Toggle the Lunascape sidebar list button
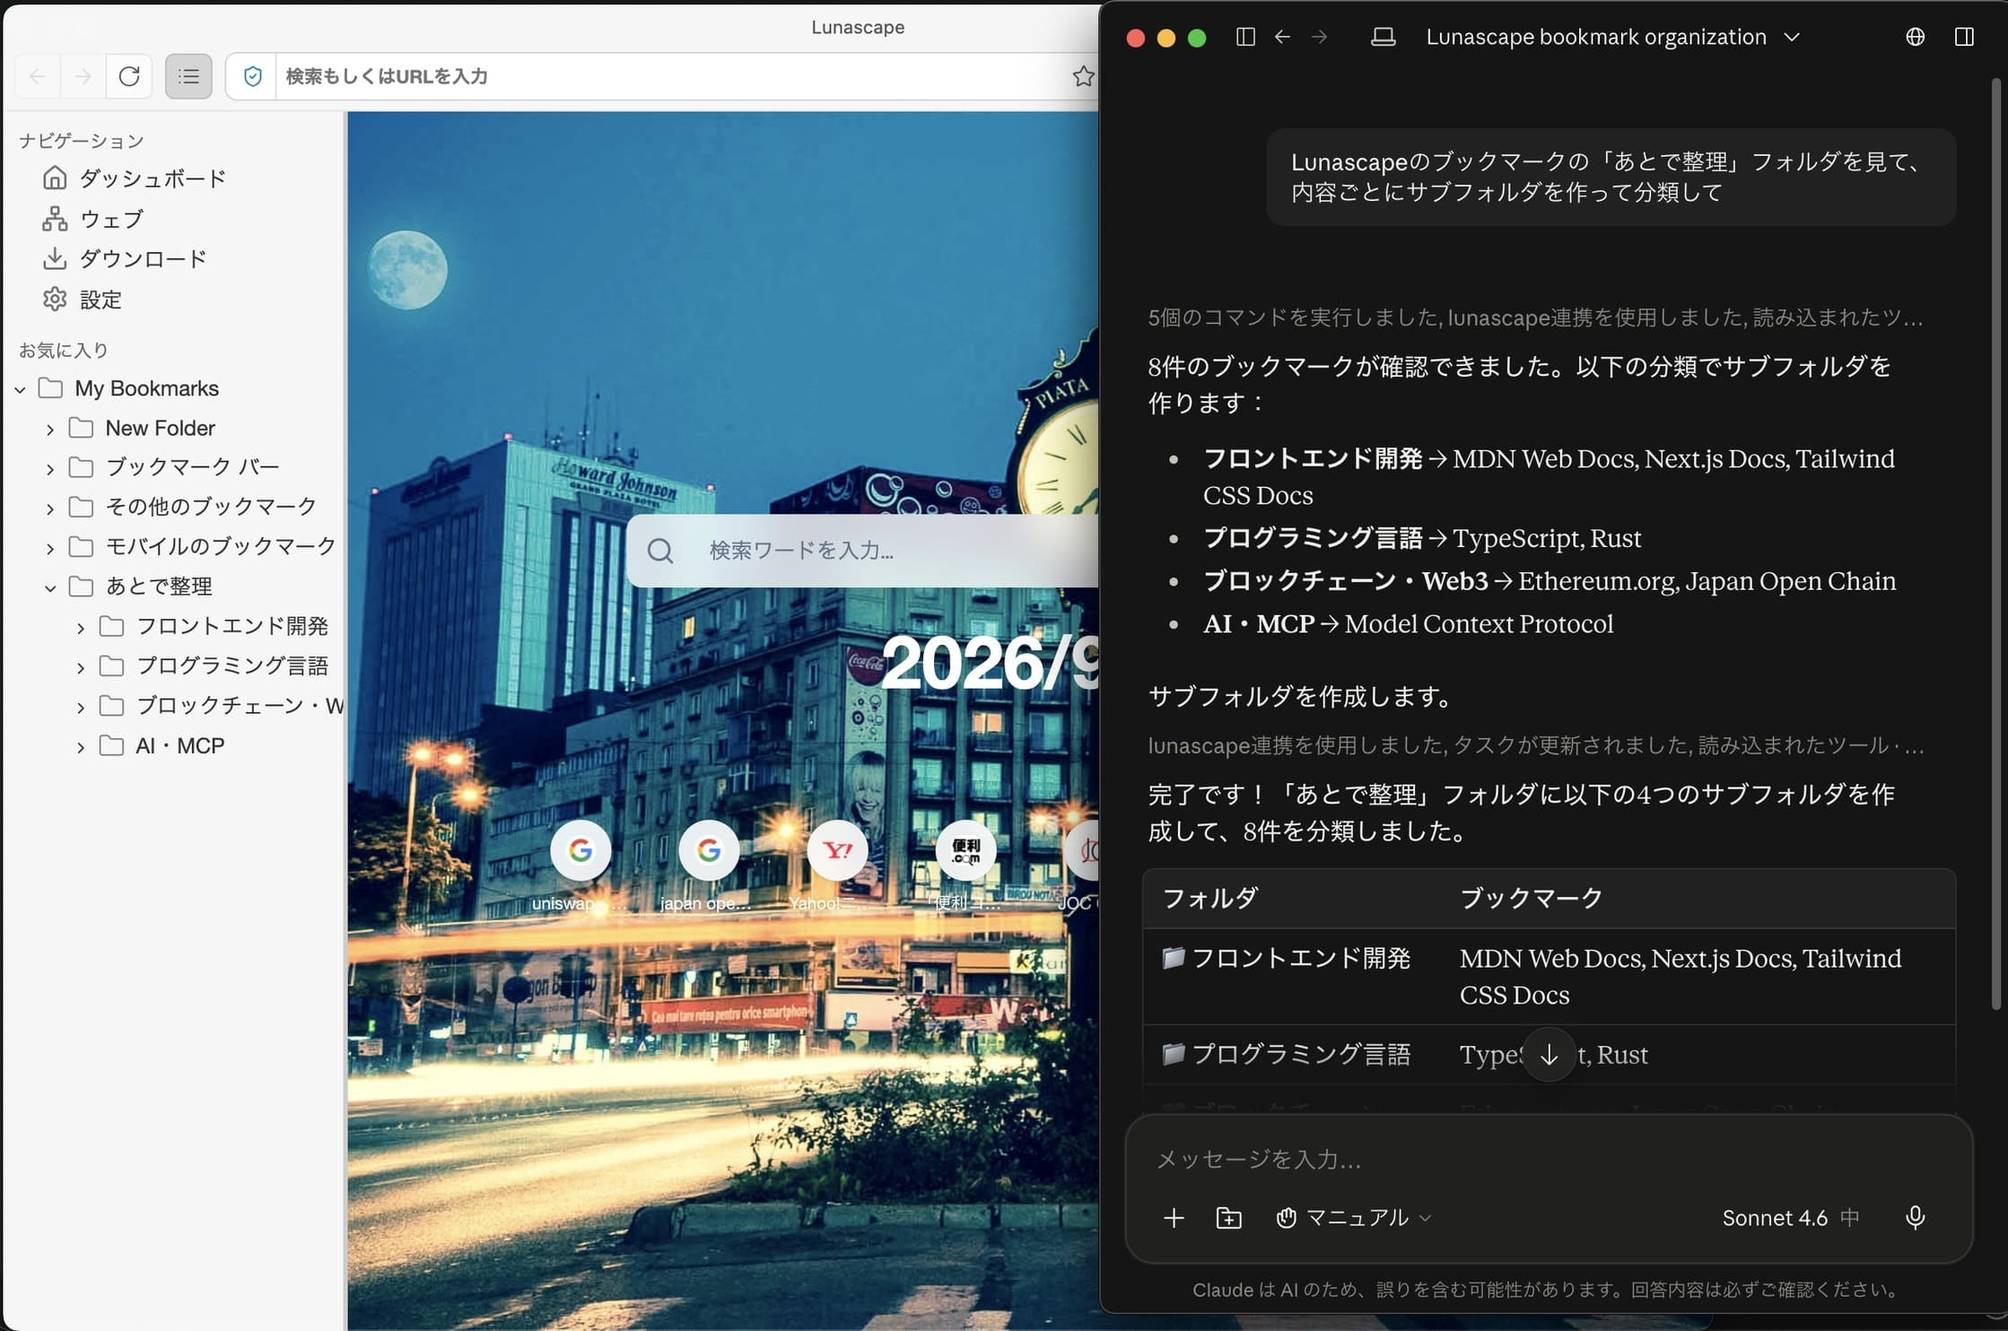 coord(188,76)
